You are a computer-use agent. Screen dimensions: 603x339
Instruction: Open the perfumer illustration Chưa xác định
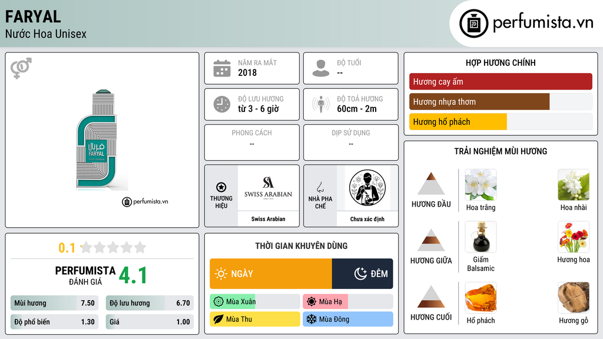point(367,188)
